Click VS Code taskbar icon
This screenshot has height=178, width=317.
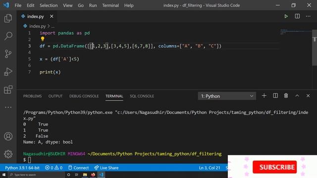tap(101, 175)
